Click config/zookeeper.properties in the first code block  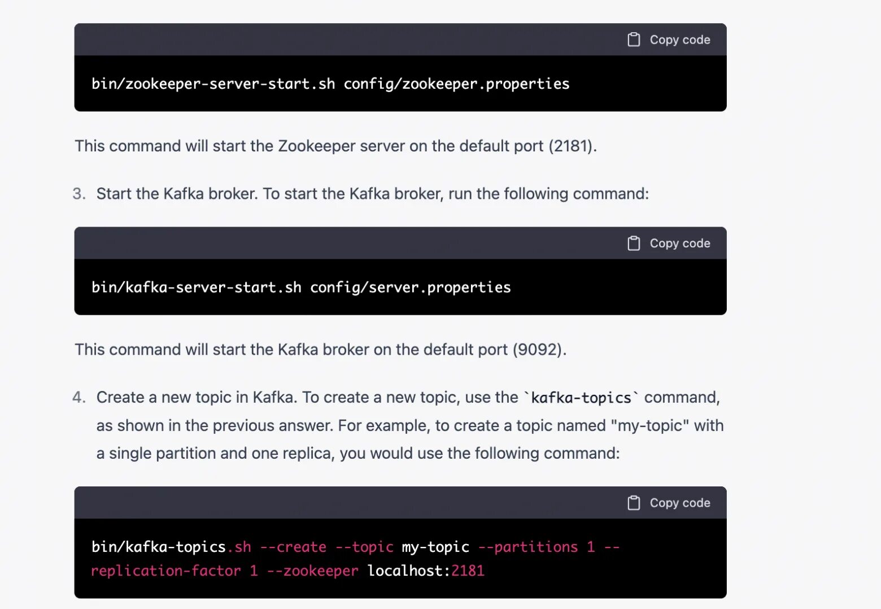pos(456,84)
